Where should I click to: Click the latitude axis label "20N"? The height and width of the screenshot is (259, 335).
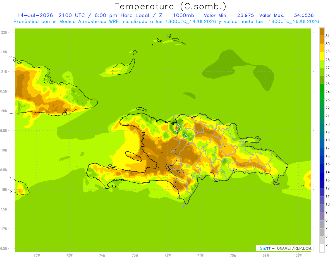click(4, 111)
